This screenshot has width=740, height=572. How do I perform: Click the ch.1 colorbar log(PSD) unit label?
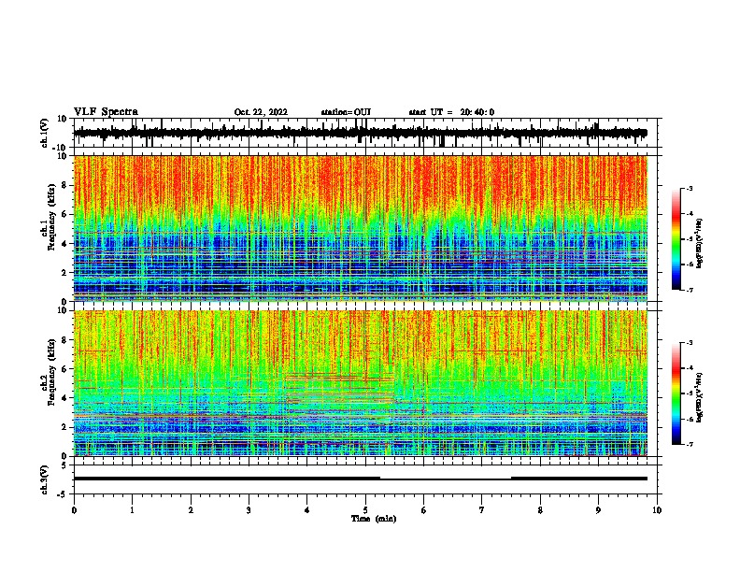pos(700,243)
